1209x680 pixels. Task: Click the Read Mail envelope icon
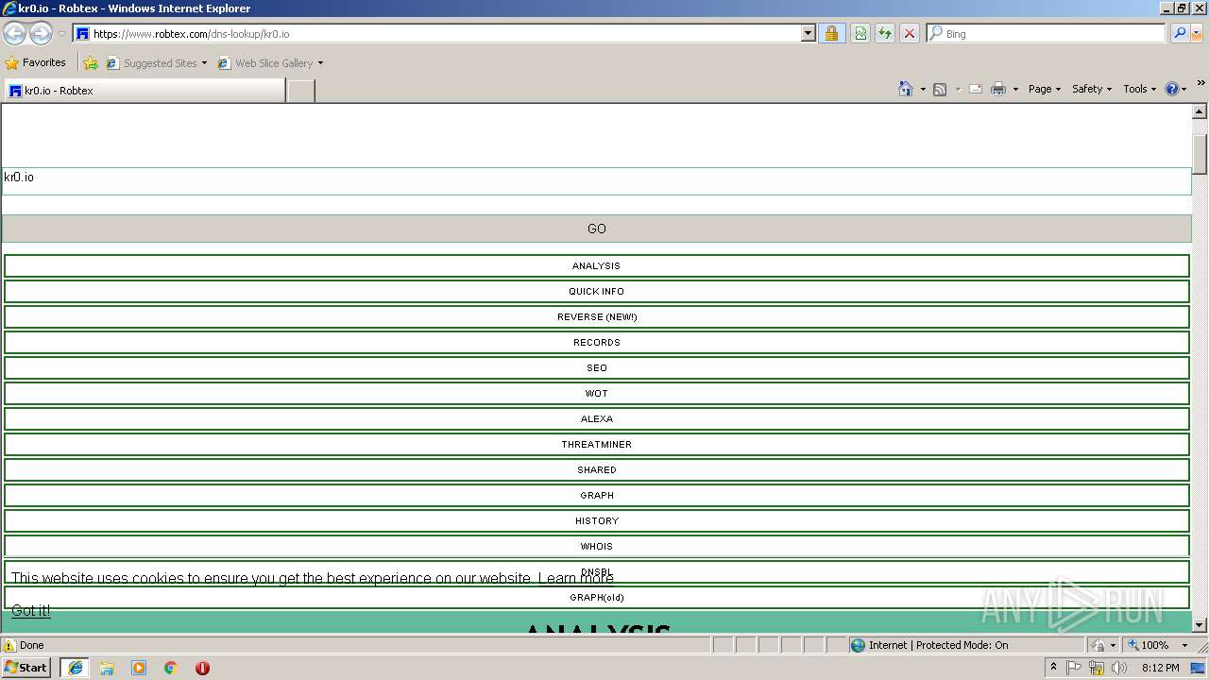[976, 89]
